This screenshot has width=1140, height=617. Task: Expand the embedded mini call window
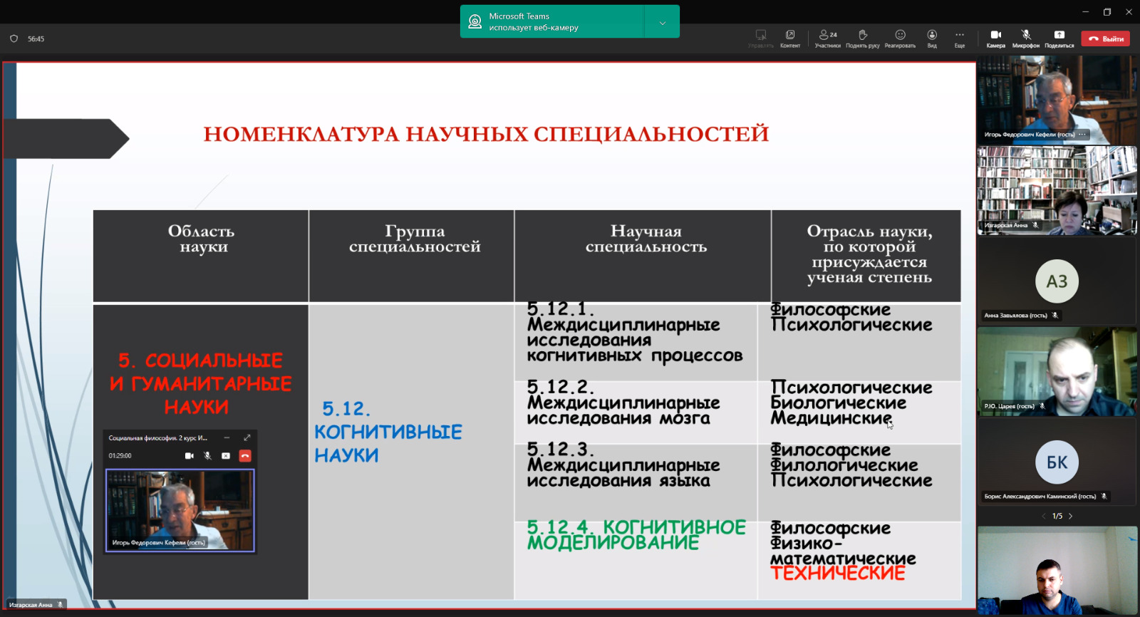click(x=247, y=437)
